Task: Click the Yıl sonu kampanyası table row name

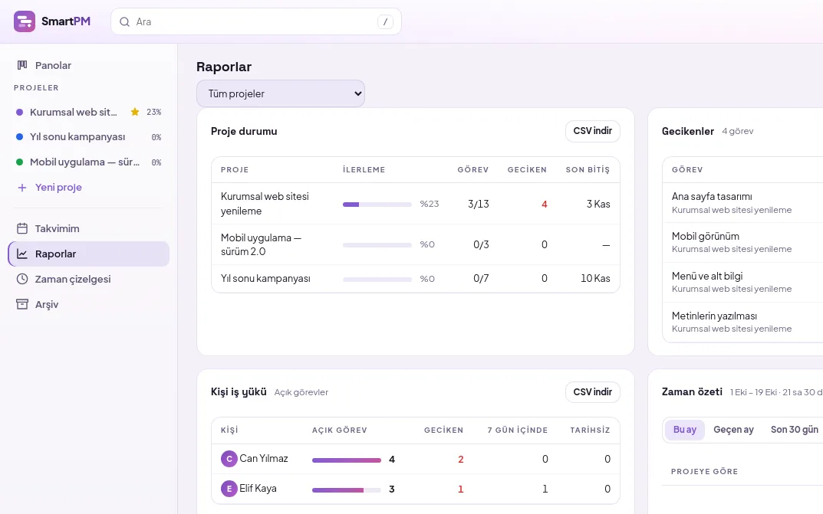Action: coord(265,278)
